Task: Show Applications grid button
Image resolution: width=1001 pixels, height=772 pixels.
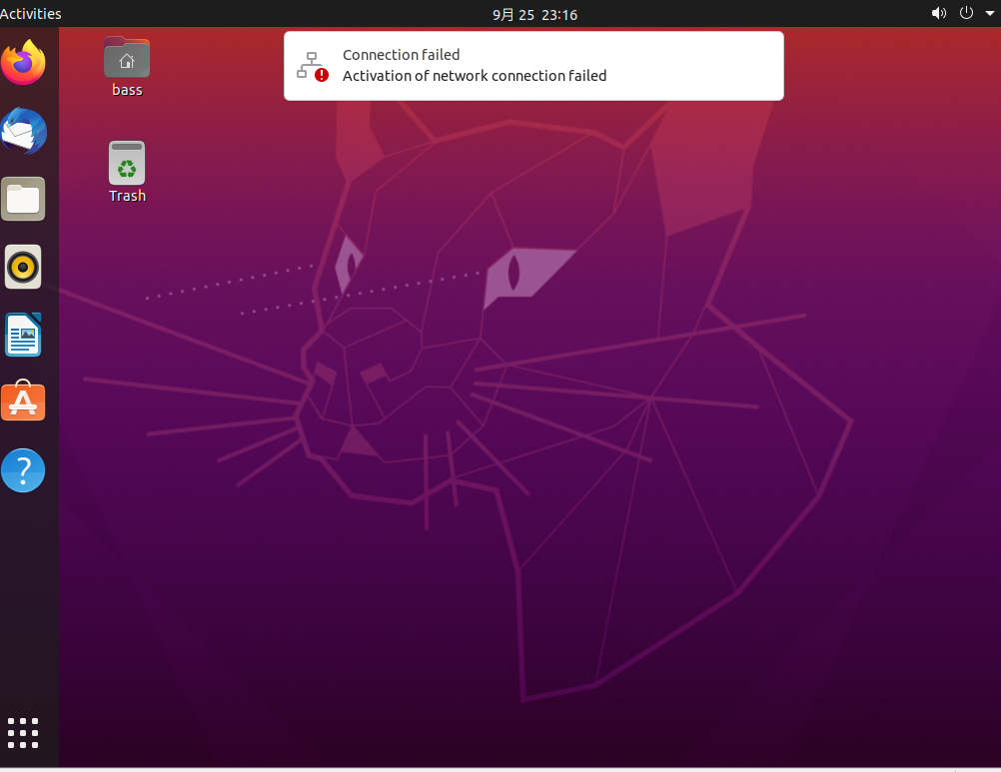Action: pyautogui.click(x=23, y=732)
